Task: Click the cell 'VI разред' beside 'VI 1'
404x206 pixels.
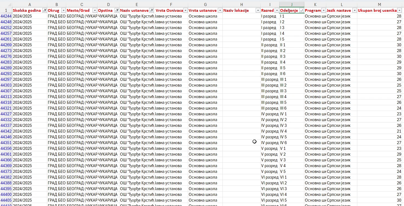Action: pos(270,177)
